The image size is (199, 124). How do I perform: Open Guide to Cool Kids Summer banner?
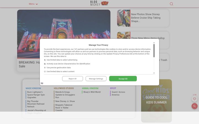coord(156,101)
